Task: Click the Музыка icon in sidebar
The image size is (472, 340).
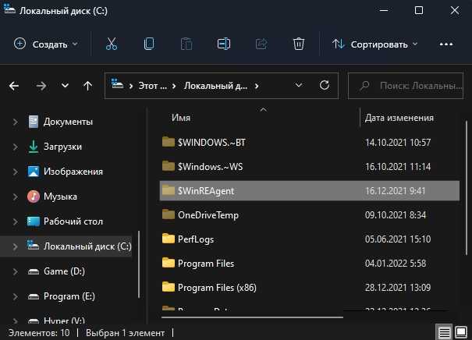Action: pos(34,197)
